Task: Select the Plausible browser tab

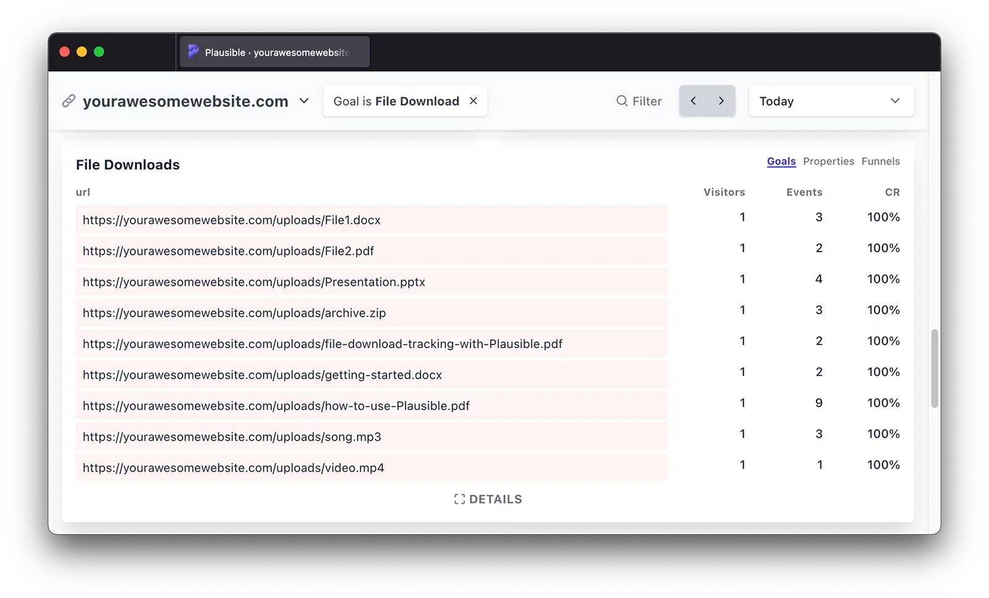Action: (x=274, y=52)
